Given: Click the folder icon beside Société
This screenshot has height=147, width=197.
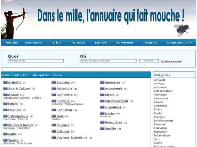Looking at the screenshot, I should tap(102, 128).
